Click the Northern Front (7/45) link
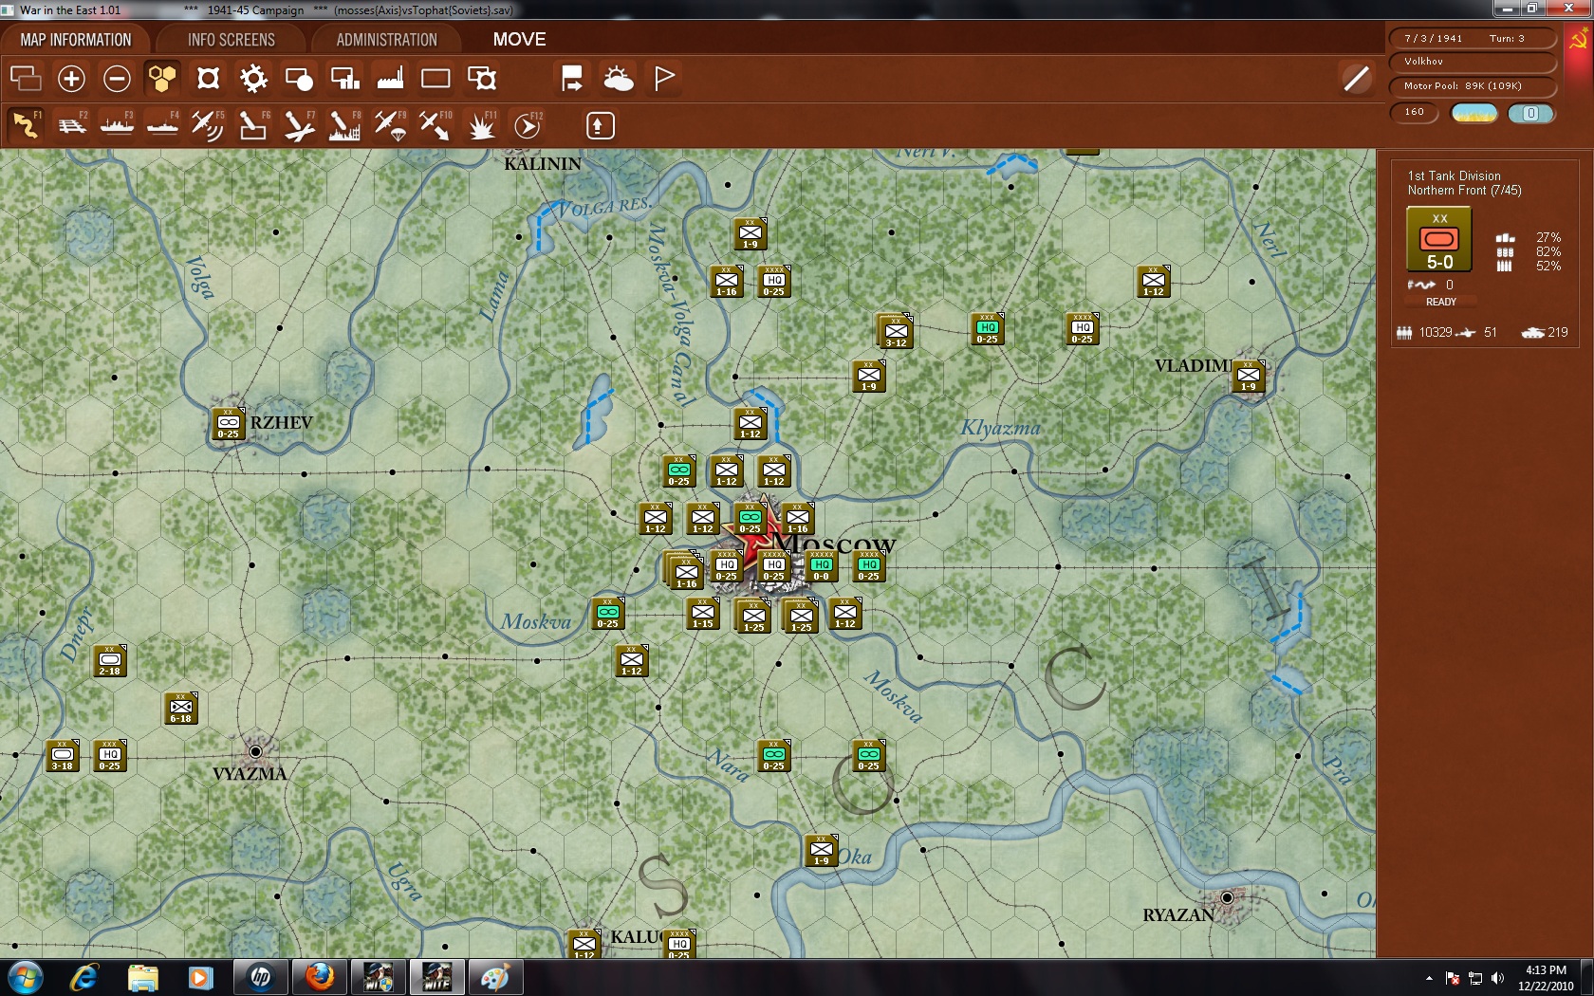The height and width of the screenshot is (996, 1594). tap(1464, 191)
